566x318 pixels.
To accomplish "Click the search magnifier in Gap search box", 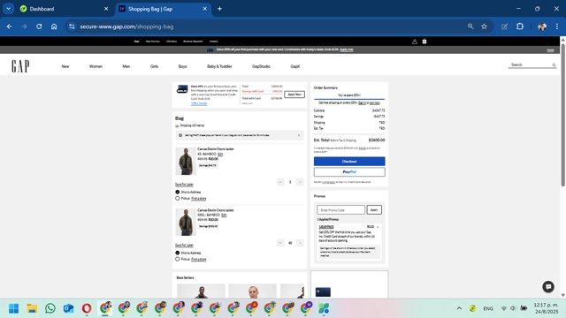I will (554, 64).
